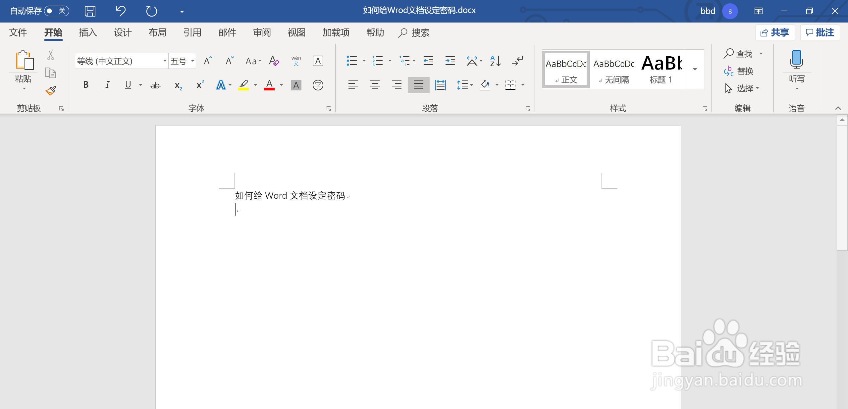Viewport: 848px width, 409px height.
Task: Open the phonetic guide (wén) tool
Action: click(x=296, y=61)
